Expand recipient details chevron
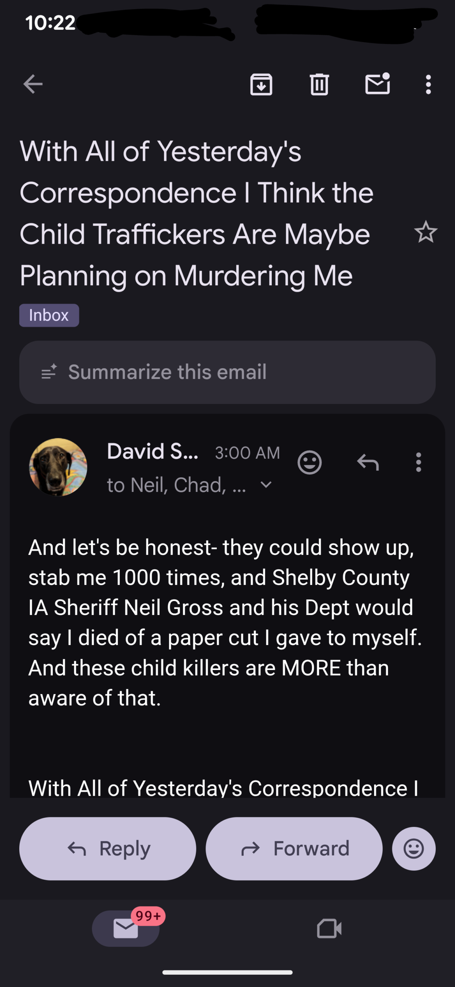This screenshot has height=987, width=455. pyautogui.click(x=266, y=485)
